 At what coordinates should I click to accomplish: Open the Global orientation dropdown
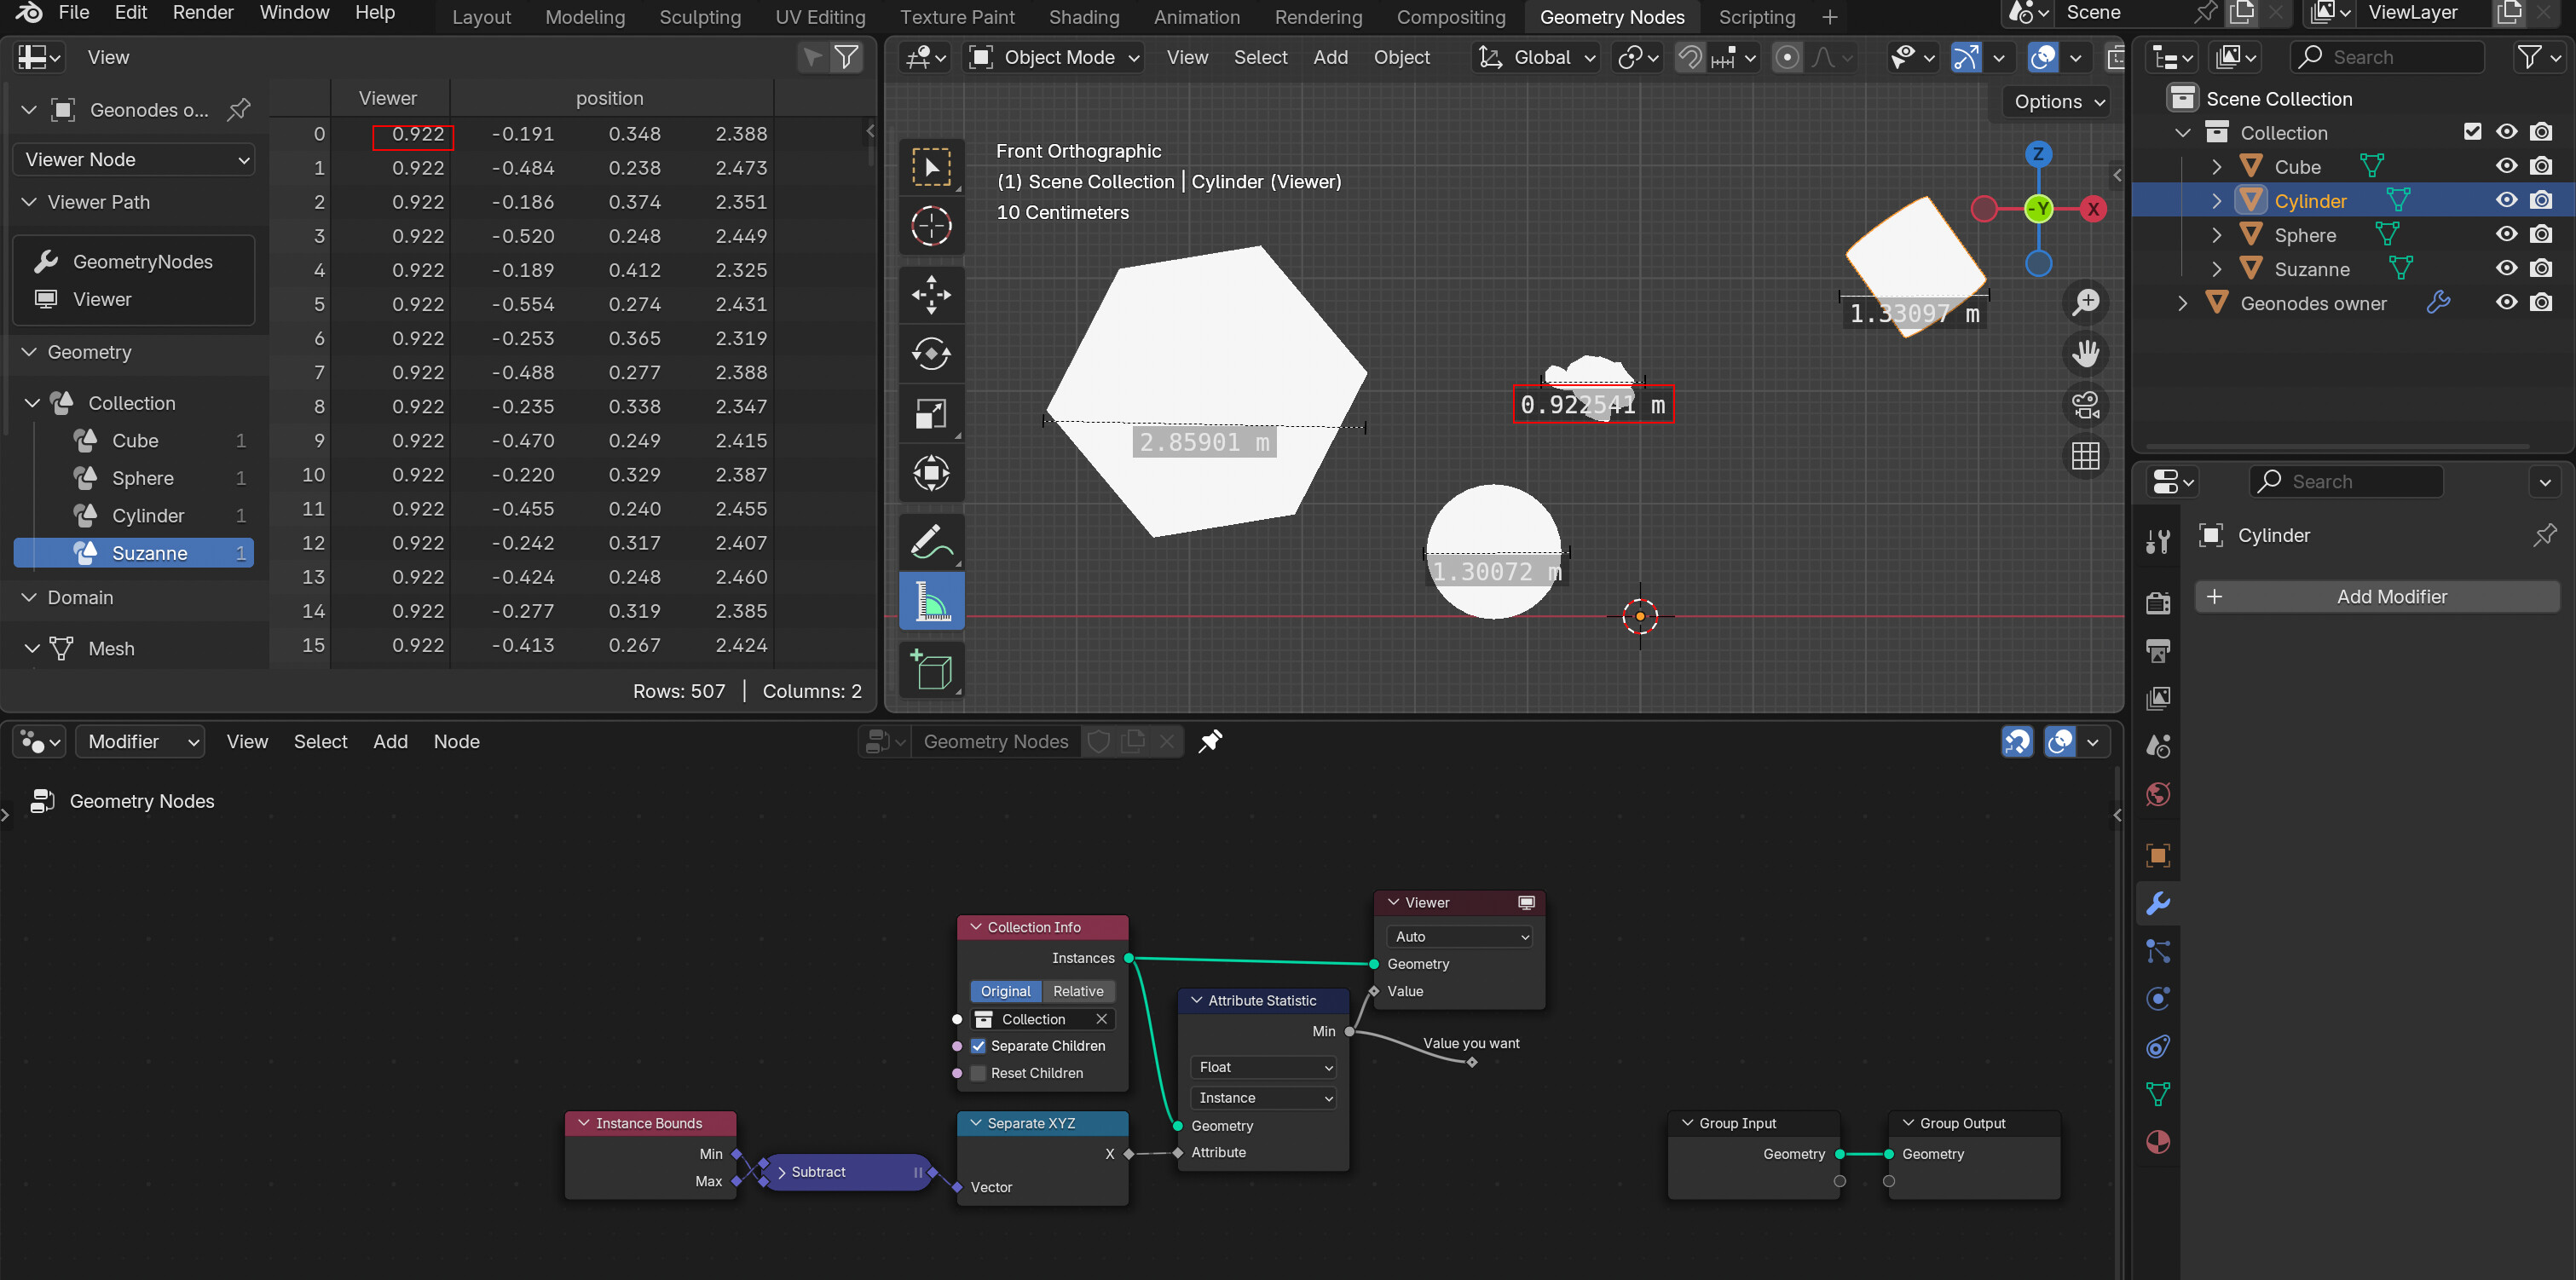tap(1537, 57)
